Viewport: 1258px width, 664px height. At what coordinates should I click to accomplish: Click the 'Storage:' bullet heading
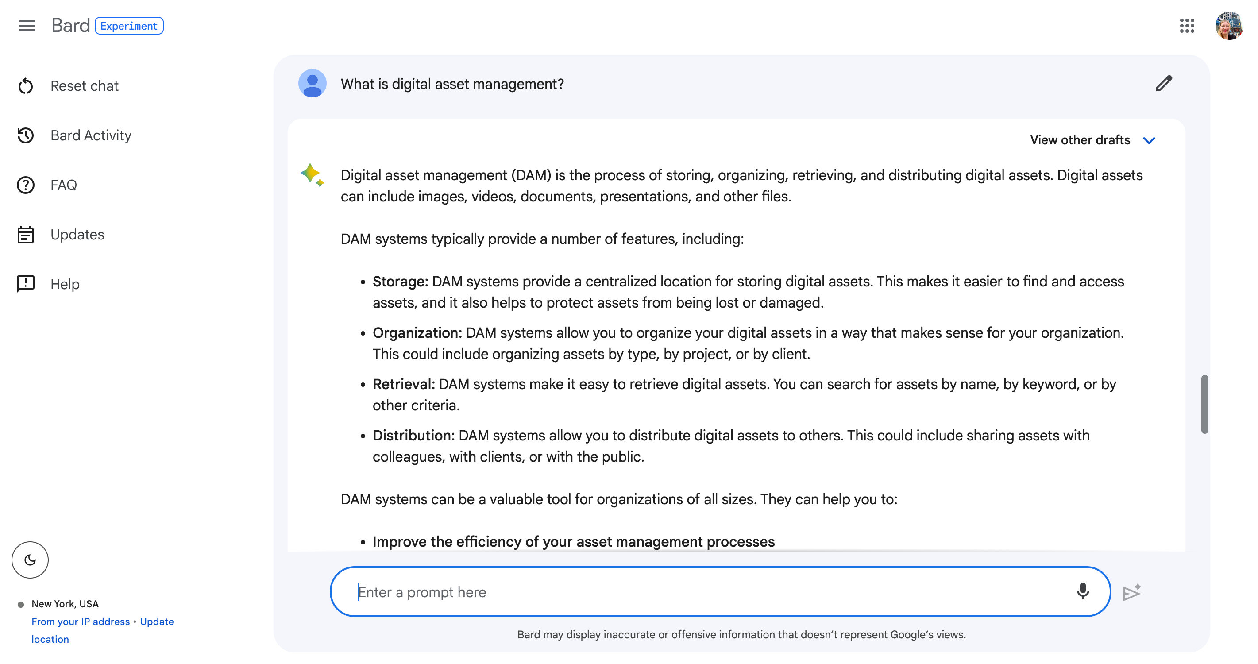tap(401, 282)
